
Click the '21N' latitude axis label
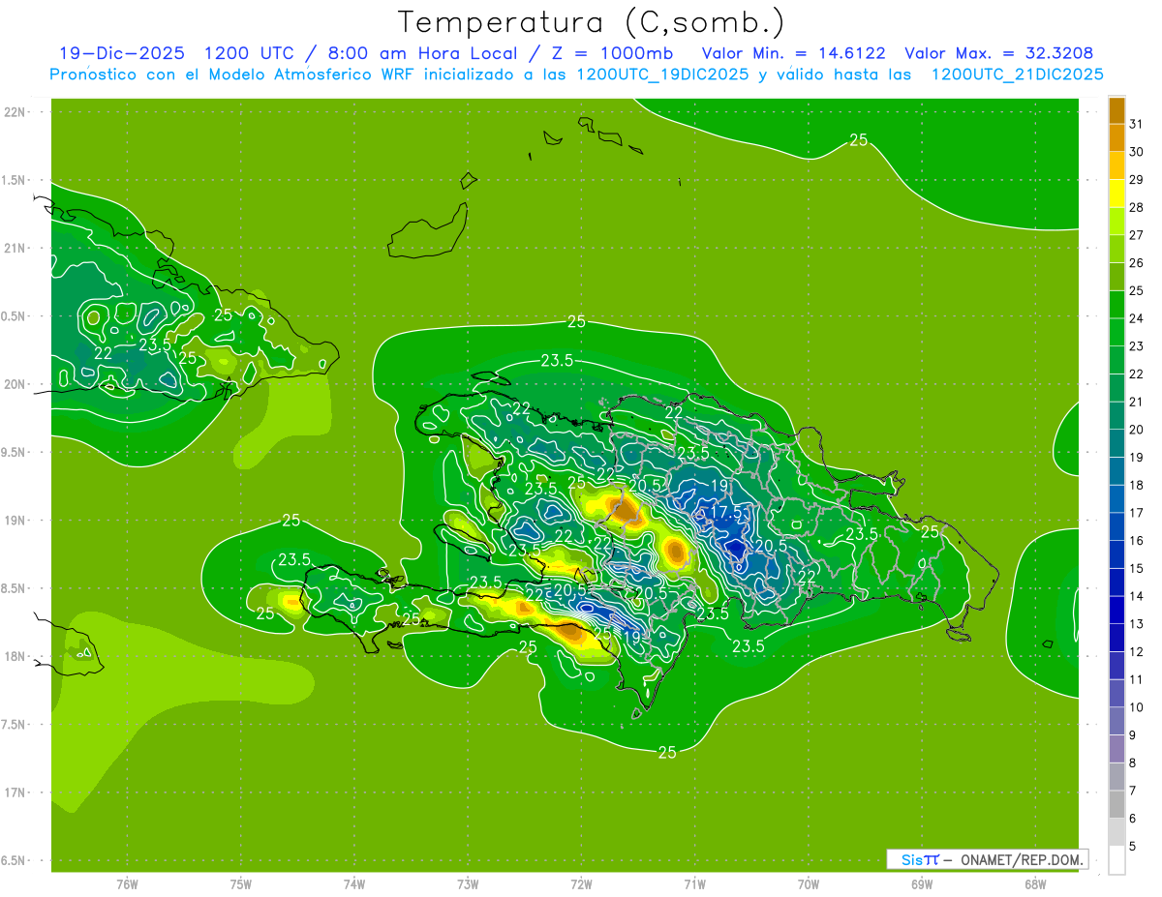[16, 248]
